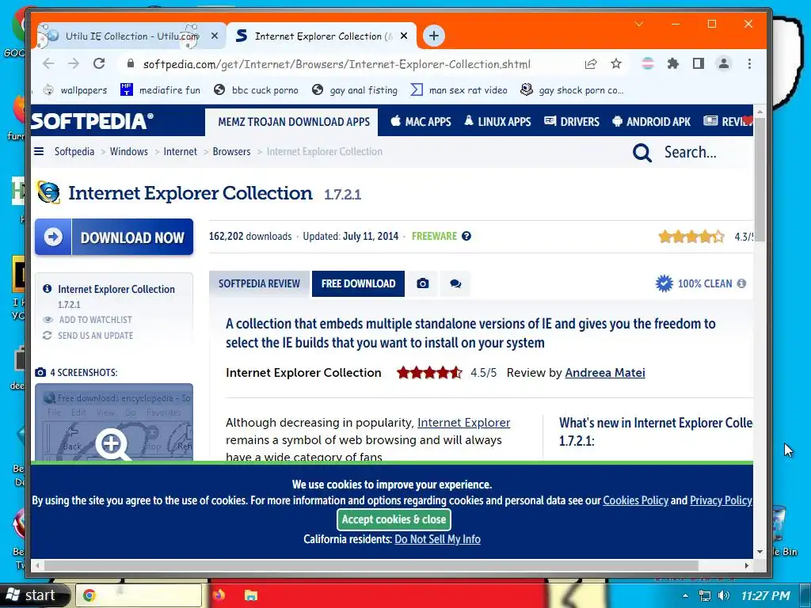Click the Internet Explorer Collection logo icon
Viewport: 811px width, 608px height.
[x=48, y=192]
